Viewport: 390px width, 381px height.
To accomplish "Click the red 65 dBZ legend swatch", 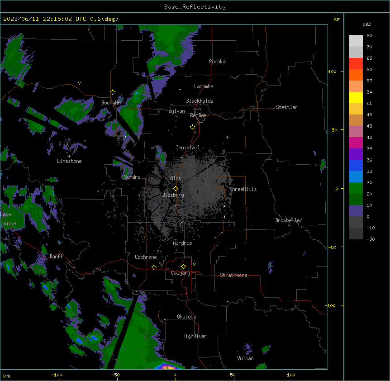I will [x=356, y=63].
